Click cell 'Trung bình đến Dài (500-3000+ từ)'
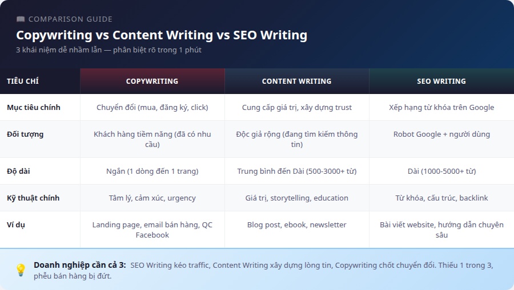The width and height of the screenshot is (514, 290). coord(297,171)
